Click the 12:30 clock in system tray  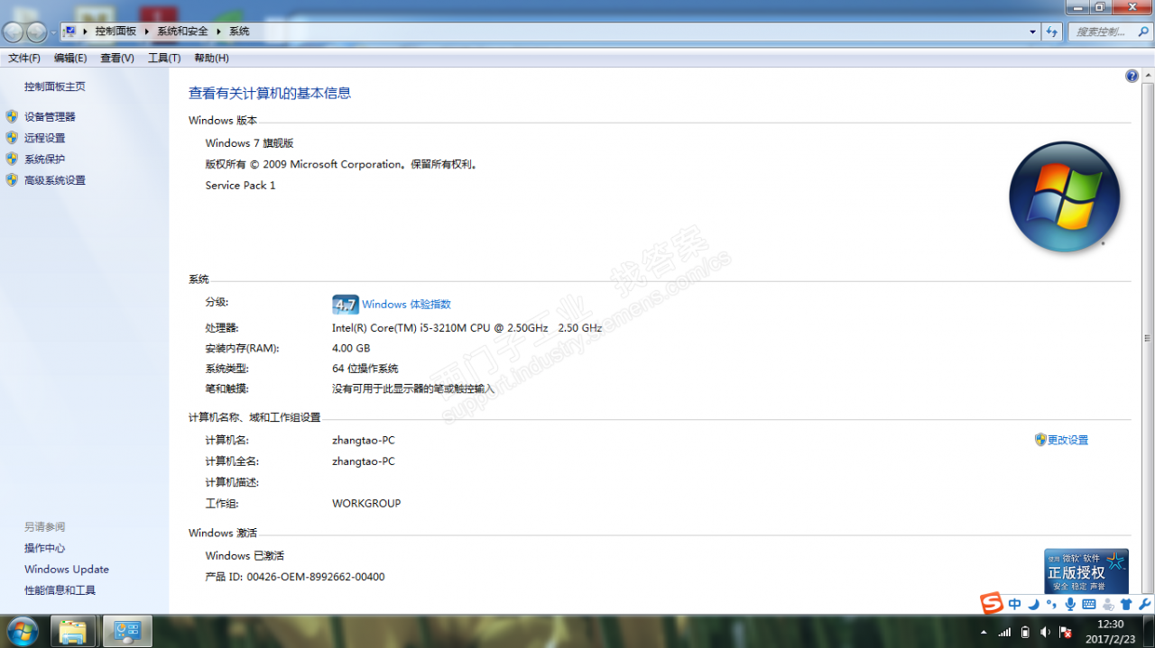(1111, 624)
